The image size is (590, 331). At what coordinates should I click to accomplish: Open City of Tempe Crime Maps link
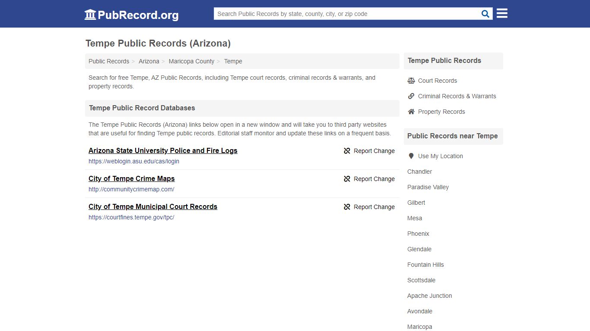point(132,178)
